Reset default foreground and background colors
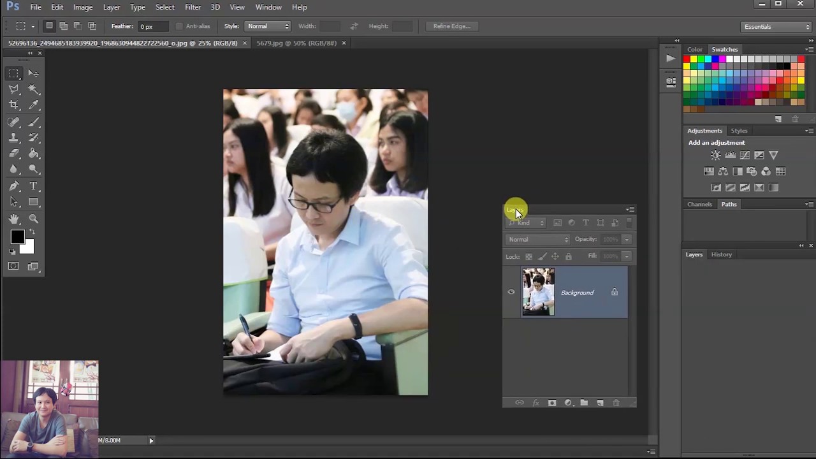816x459 pixels. [13, 251]
